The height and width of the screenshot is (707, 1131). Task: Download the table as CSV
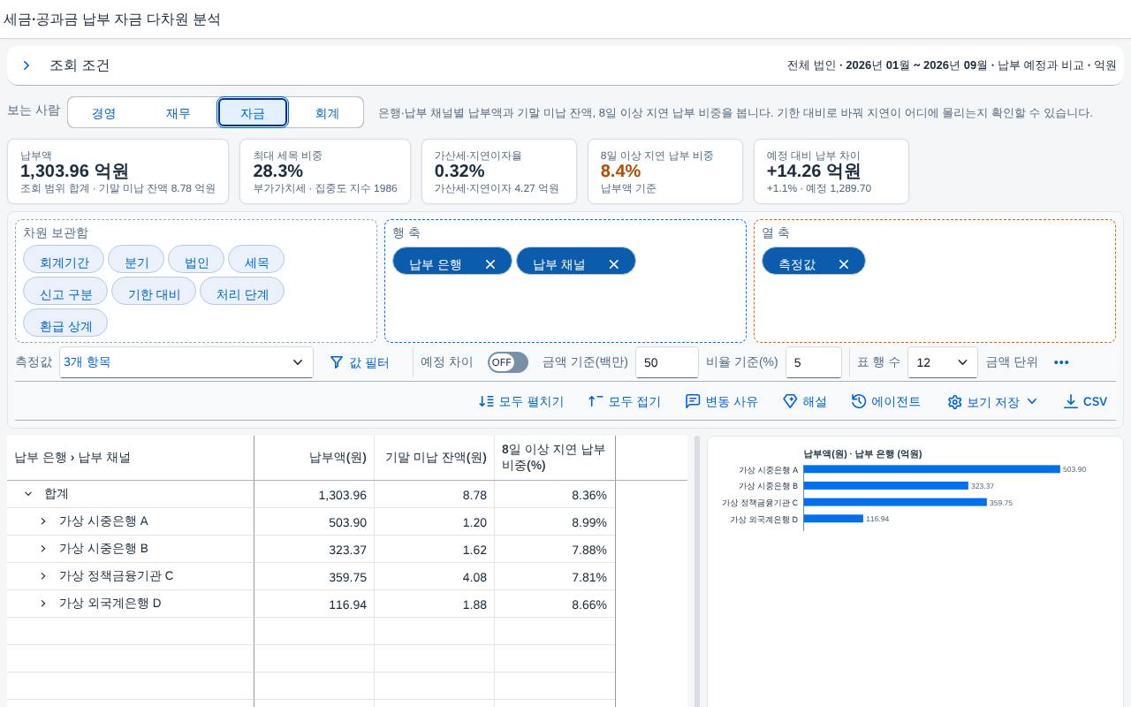coord(1085,401)
